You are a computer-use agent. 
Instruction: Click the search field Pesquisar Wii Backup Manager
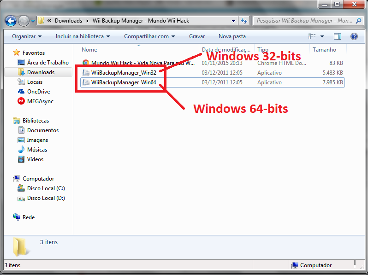[302, 21]
